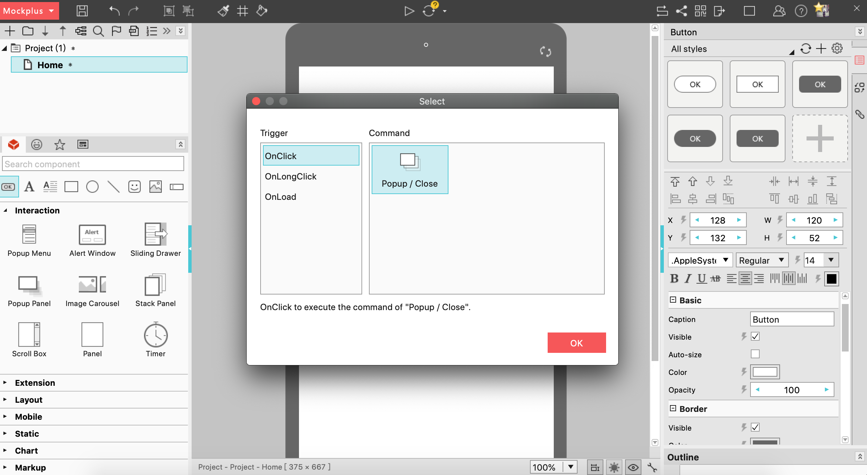Image resolution: width=867 pixels, height=475 pixels.
Task: Enable the Auto-size checkbox
Action: [755, 354]
